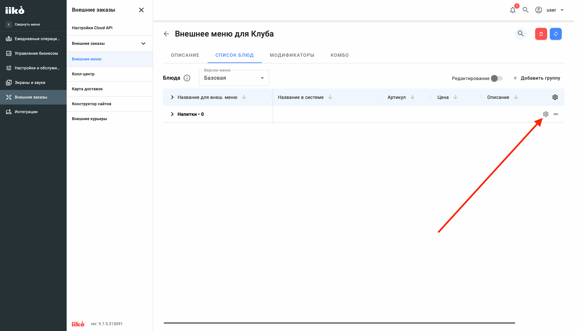The width and height of the screenshot is (581, 331).
Task: Click the red delete menu button
Action: (x=541, y=34)
